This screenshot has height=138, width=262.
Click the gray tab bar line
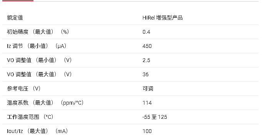146,1
